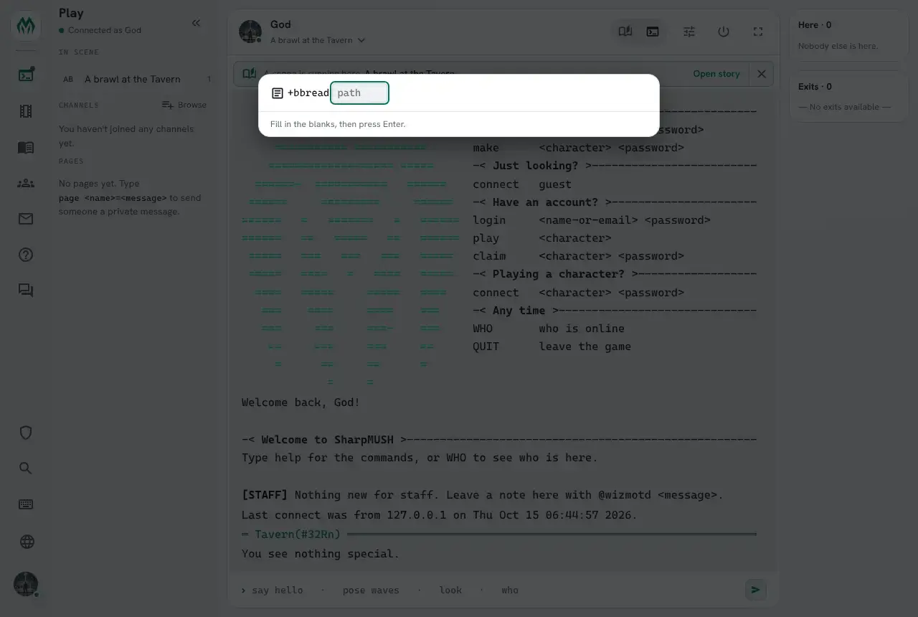
Task: Click the Here · 0 panel heading
Action: 815,25
